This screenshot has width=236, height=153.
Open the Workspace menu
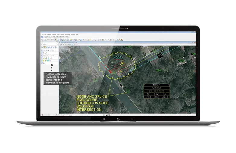tap(67, 34)
